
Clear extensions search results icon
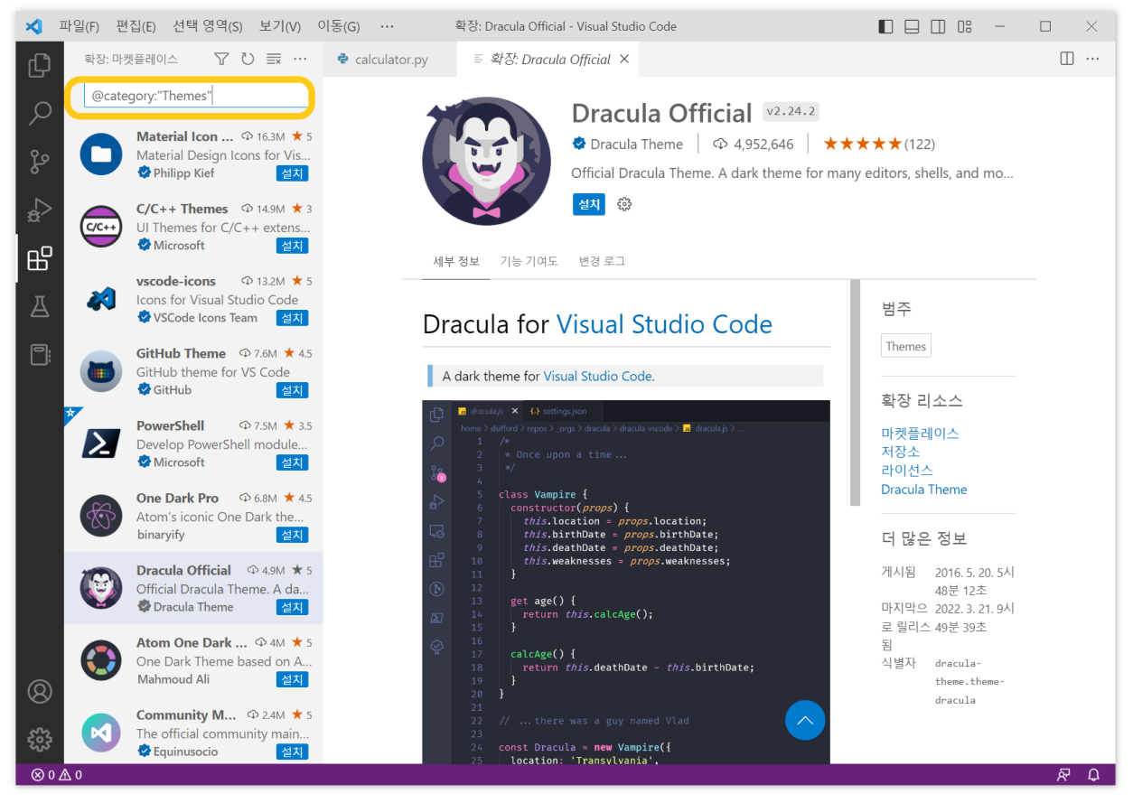point(274,59)
